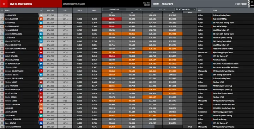Select rider Augusto FERNANDEZ row
Viewport: 254px width, 129px height.
click(127, 34)
